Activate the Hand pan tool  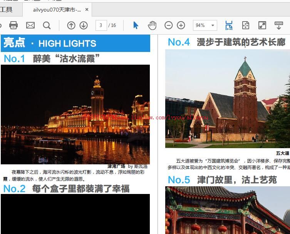pyautogui.click(x=152, y=25)
